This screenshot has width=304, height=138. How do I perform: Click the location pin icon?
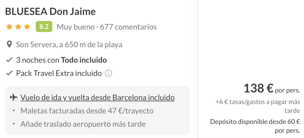pos(10,44)
